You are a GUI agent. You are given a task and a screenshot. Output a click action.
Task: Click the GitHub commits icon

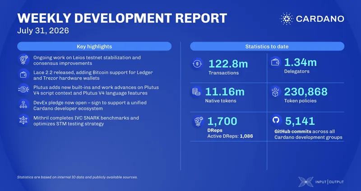click(x=276, y=120)
